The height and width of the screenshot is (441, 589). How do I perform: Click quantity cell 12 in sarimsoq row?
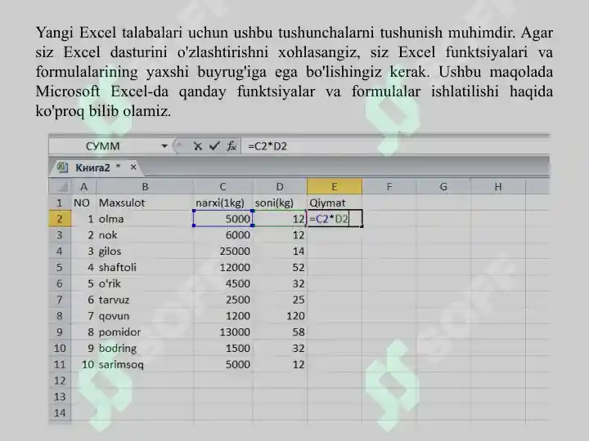click(x=280, y=364)
